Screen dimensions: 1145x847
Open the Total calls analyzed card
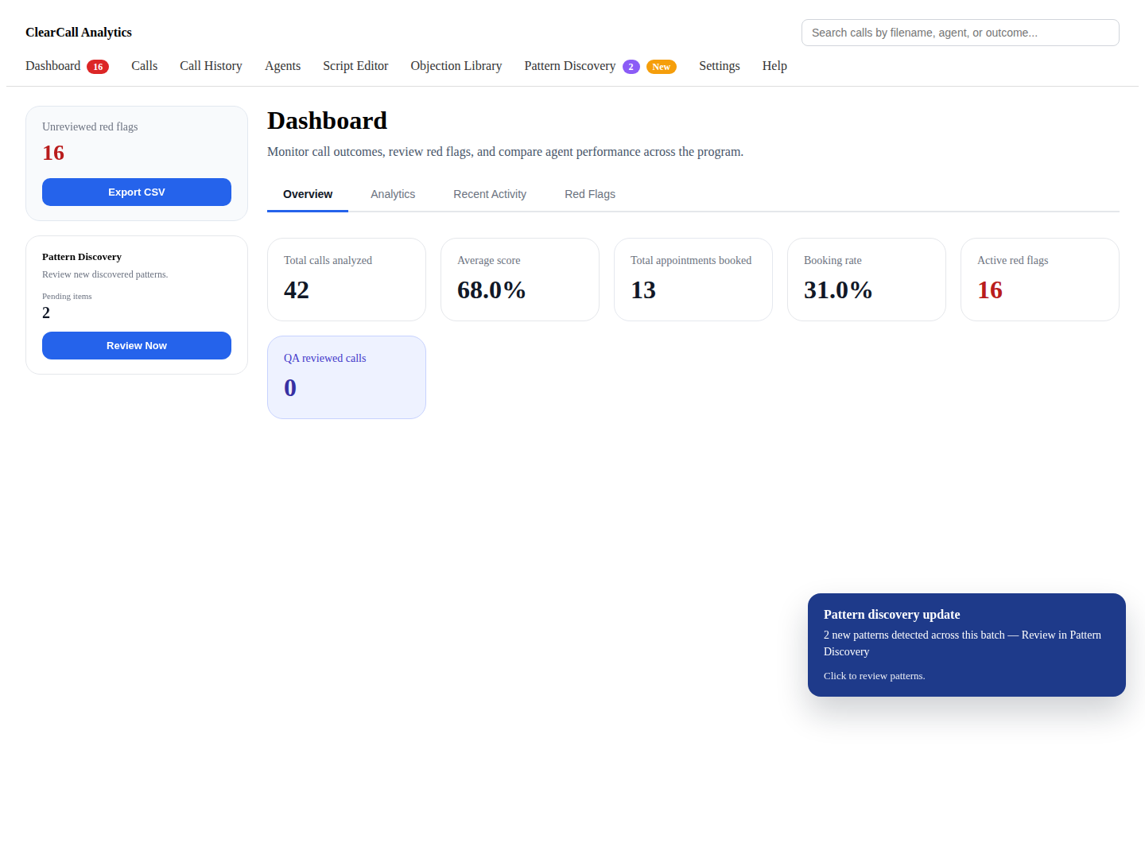click(347, 279)
